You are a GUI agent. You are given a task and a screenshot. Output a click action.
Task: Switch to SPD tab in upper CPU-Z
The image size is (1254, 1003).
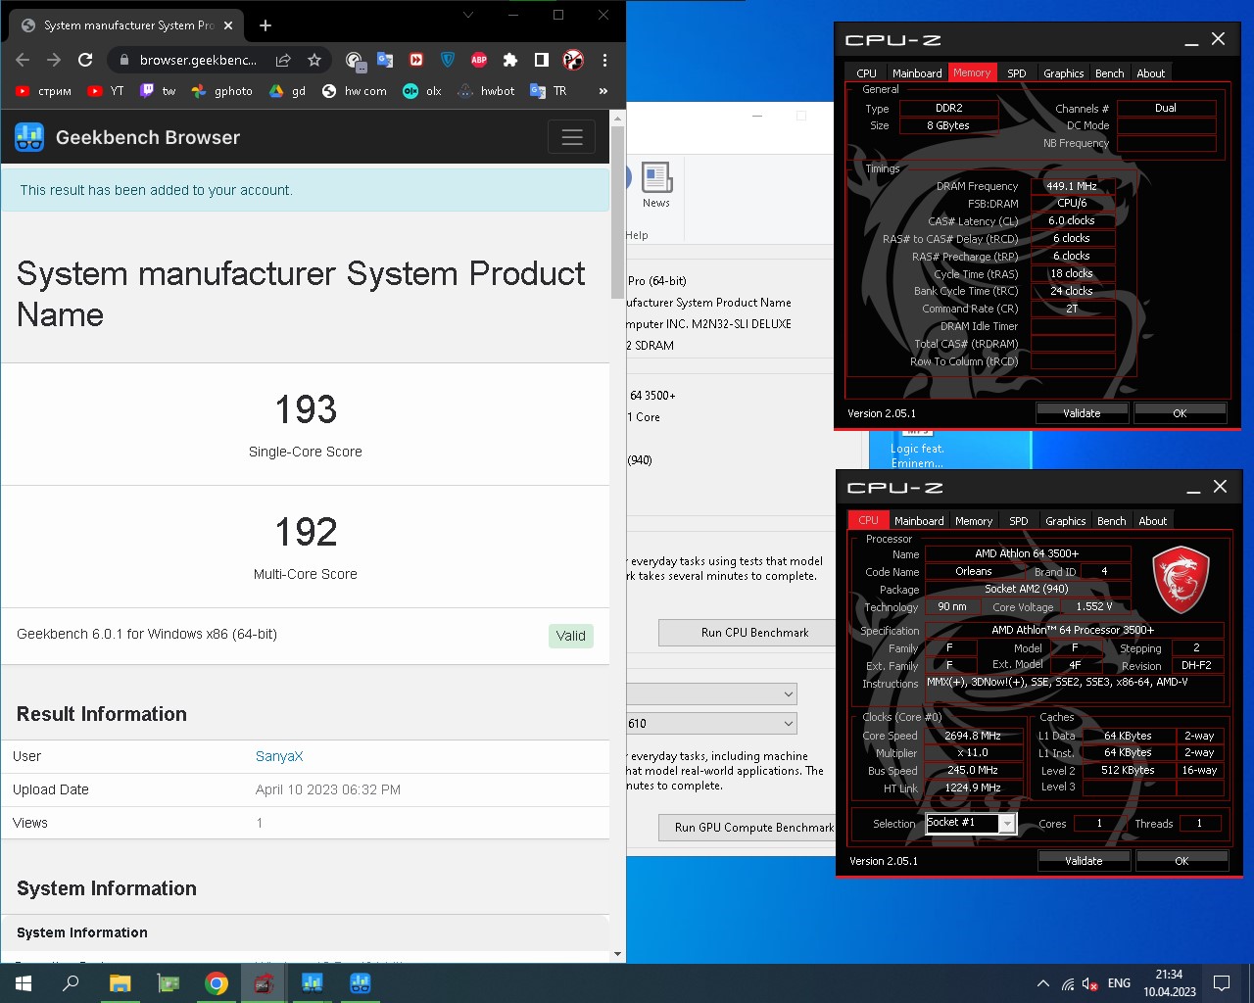coord(1017,73)
